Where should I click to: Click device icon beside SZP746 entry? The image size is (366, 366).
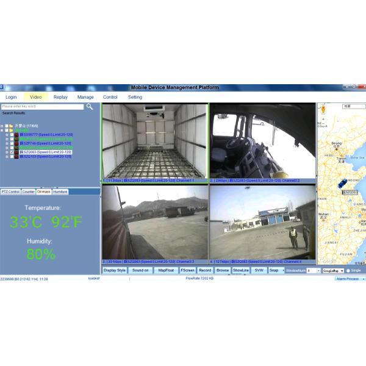click(16, 143)
